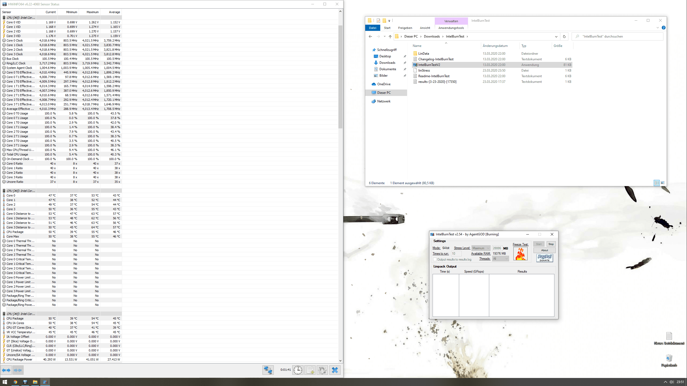Close sensor status with blue X icon
The width and height of the screenshot is (687, 386).
tap(335, 370)
